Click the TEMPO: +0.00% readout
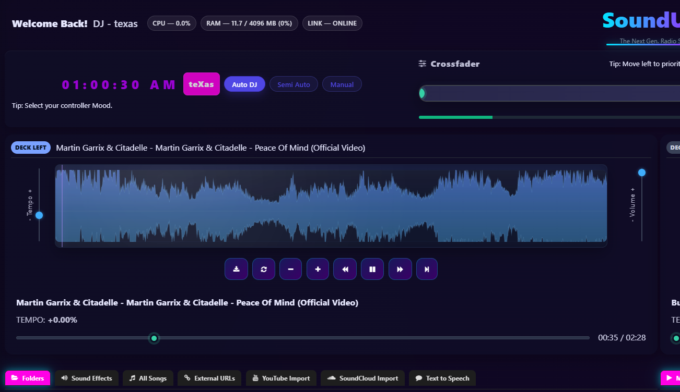The height and width of the screenshot is (392, 680). 46,320
